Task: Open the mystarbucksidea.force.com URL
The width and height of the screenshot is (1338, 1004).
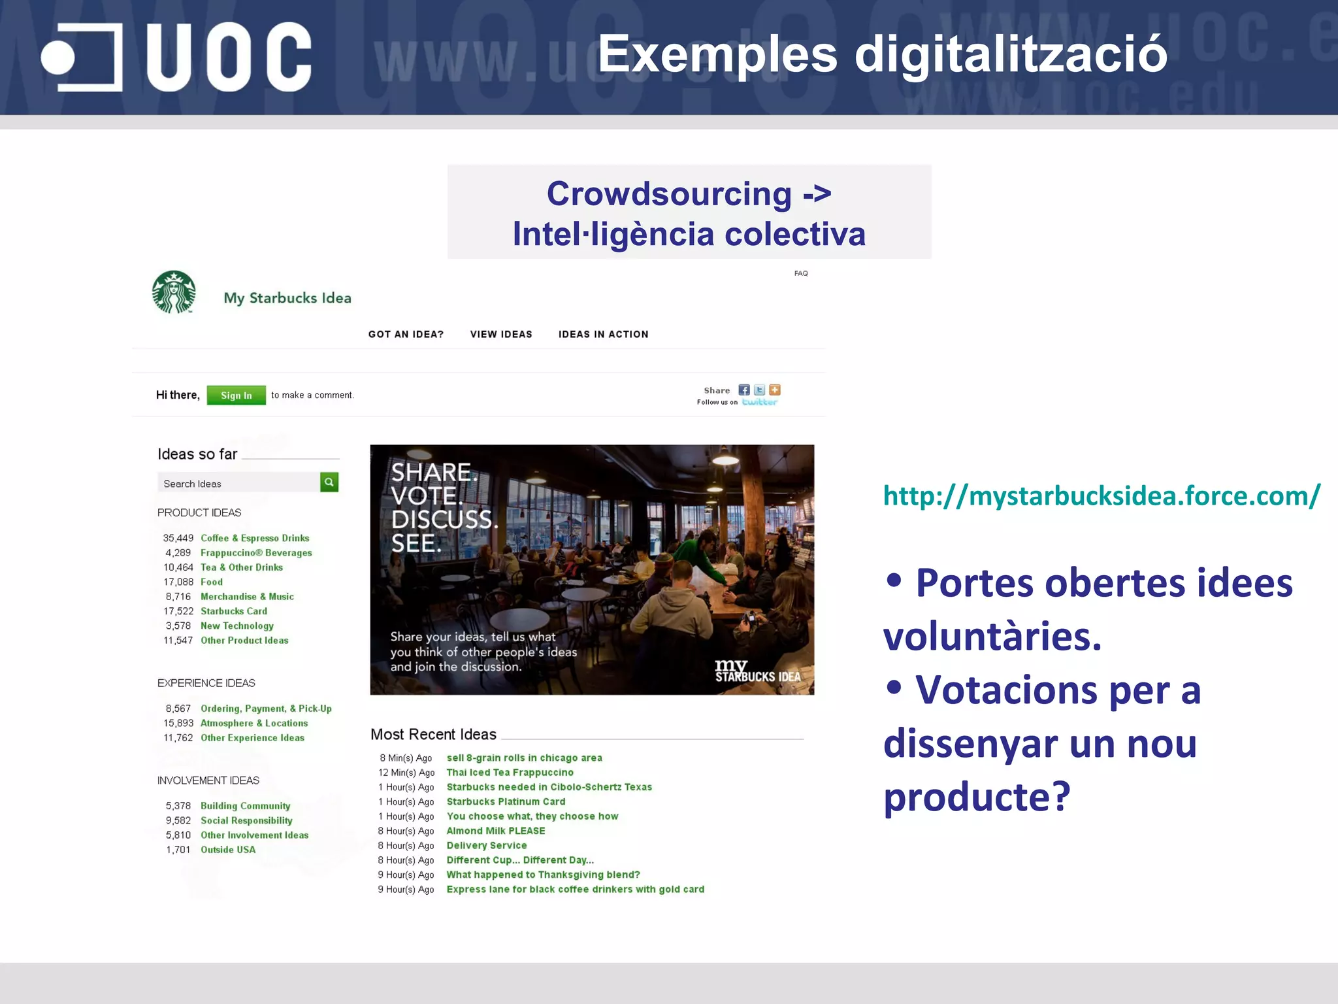Action: pos(1101,496)
